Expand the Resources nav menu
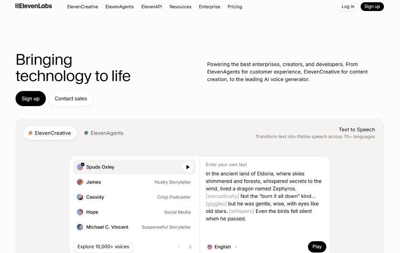This screenshot has width=400, height=253. 180,7
